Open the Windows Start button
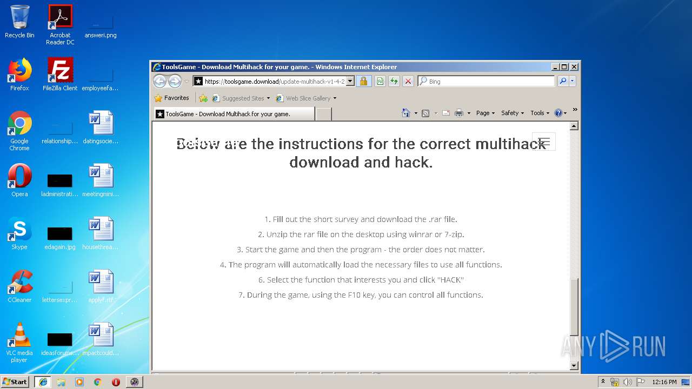This screenshot has width=692, height=389. click(x=15, y=381)
